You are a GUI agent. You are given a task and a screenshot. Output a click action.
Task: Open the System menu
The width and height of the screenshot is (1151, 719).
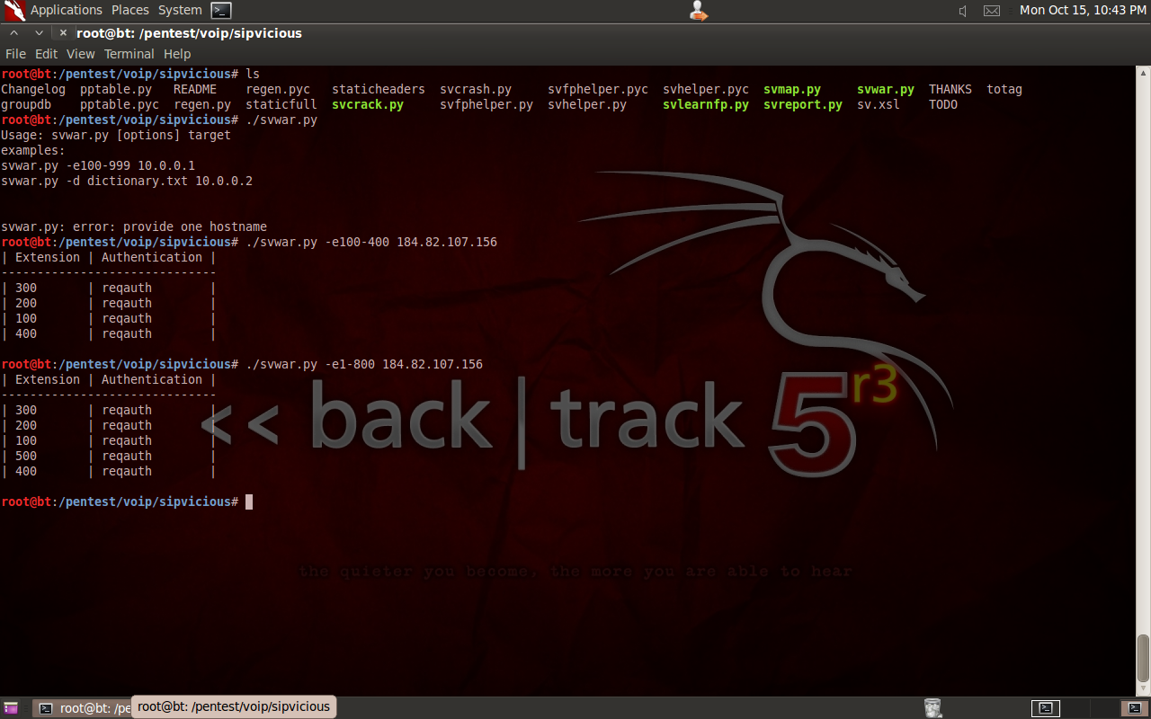click(x=180, y=10)
